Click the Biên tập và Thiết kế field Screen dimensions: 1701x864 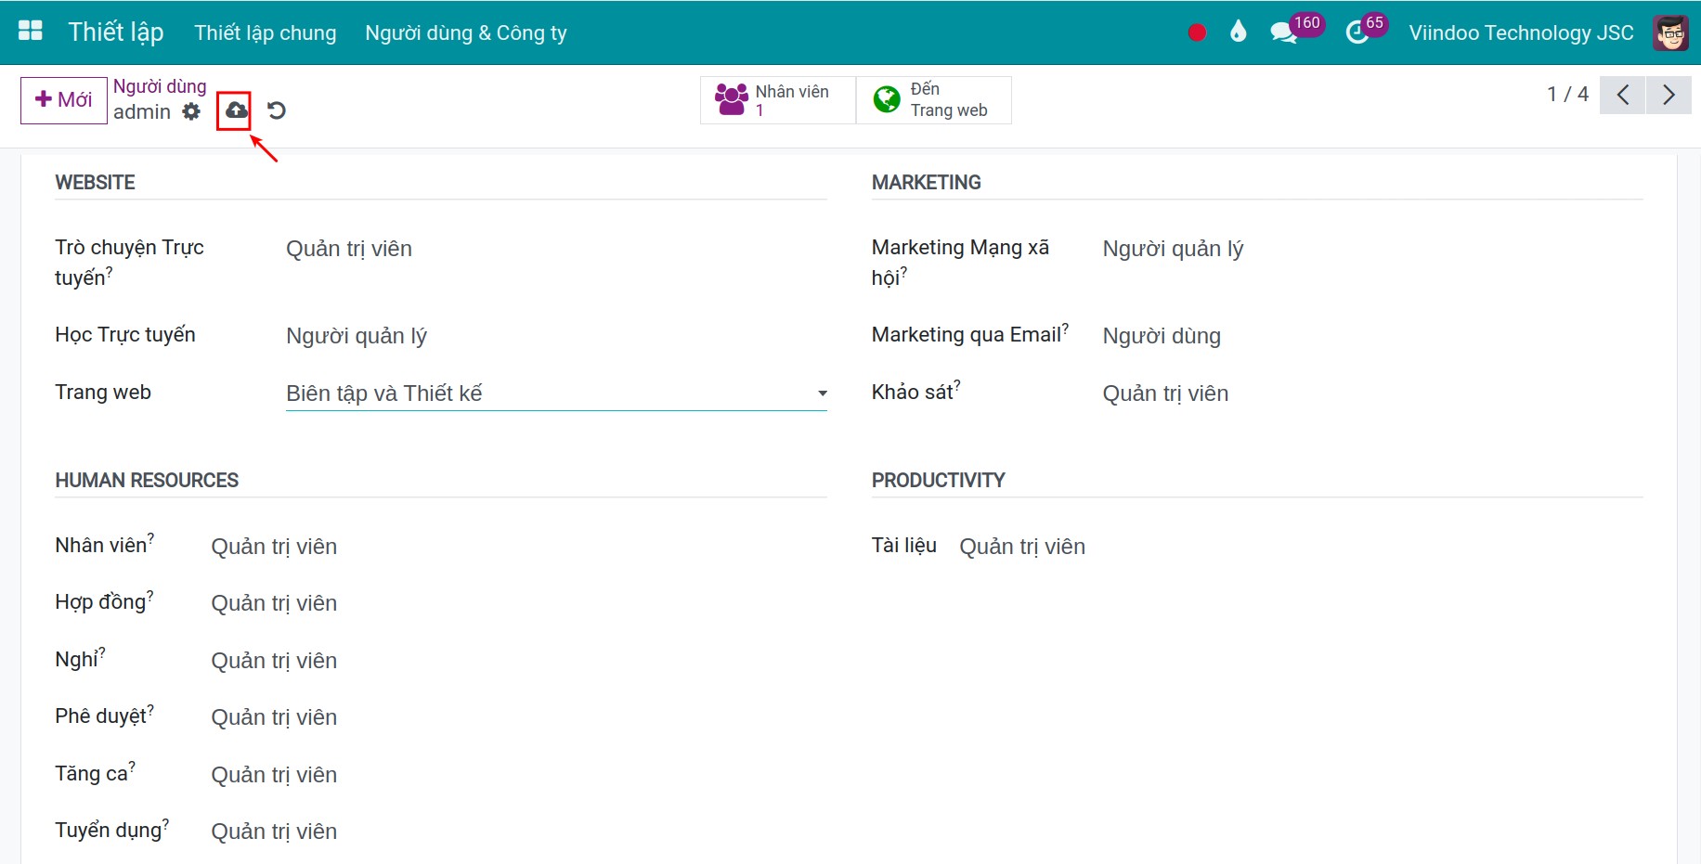[556, 393]
